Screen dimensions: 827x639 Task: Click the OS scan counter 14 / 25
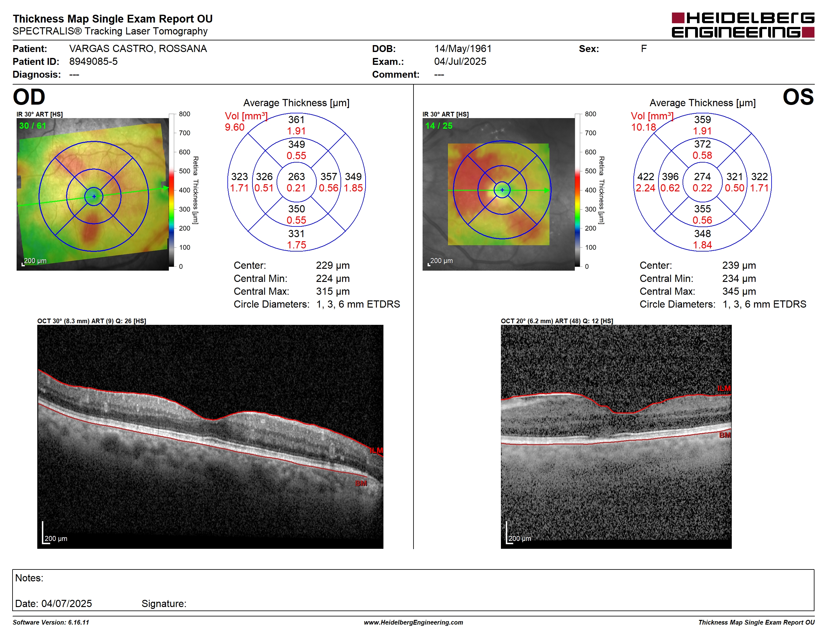[439, 126]
